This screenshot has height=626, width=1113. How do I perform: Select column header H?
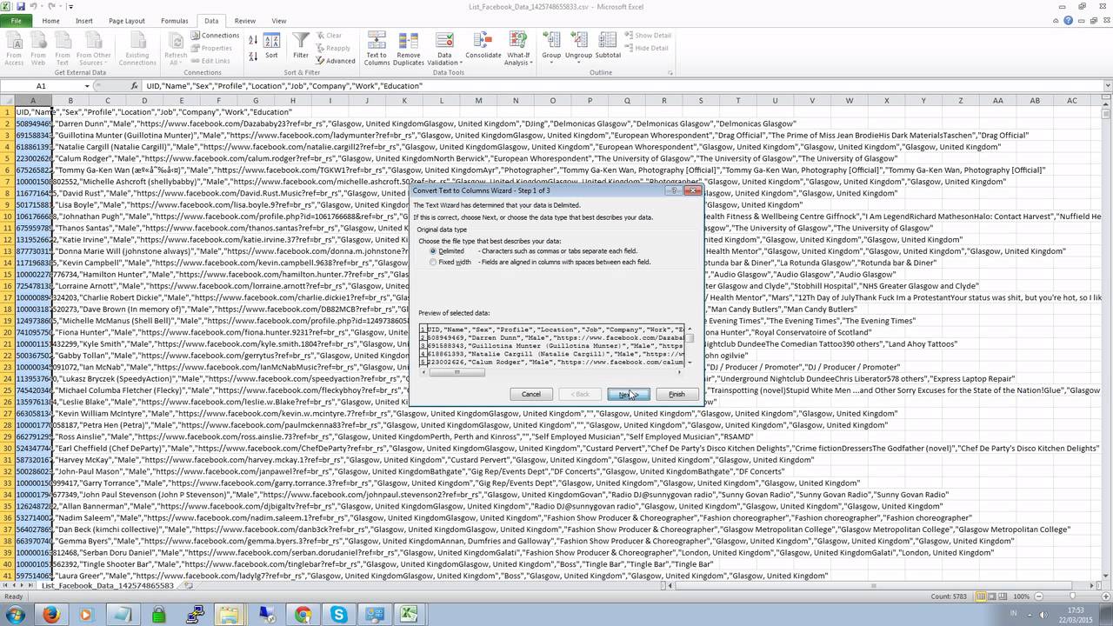(x=292, y=101)
